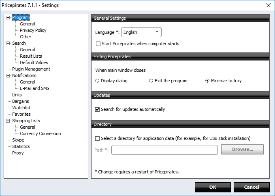Open General under Notifications

tap(28, 82)
